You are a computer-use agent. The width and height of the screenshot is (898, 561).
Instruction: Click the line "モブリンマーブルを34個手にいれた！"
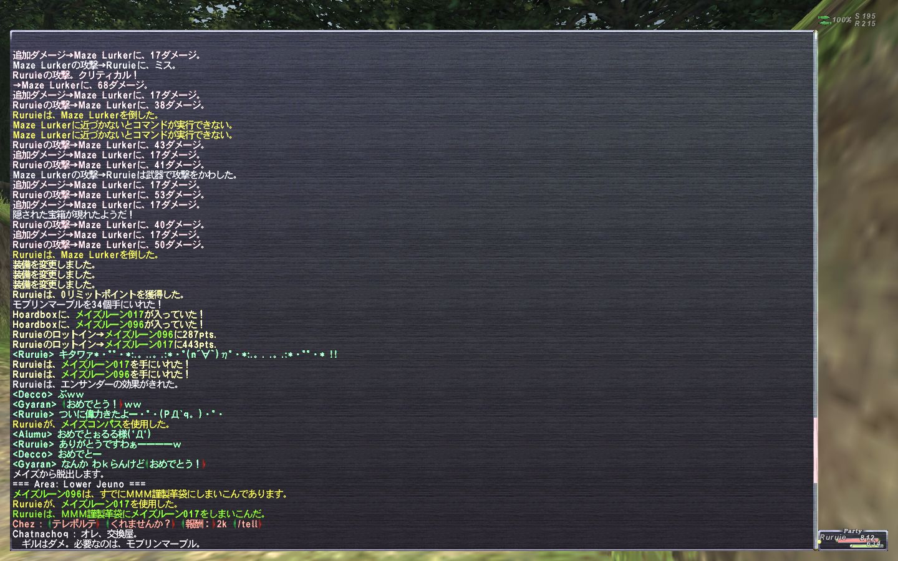pos(88,304)
